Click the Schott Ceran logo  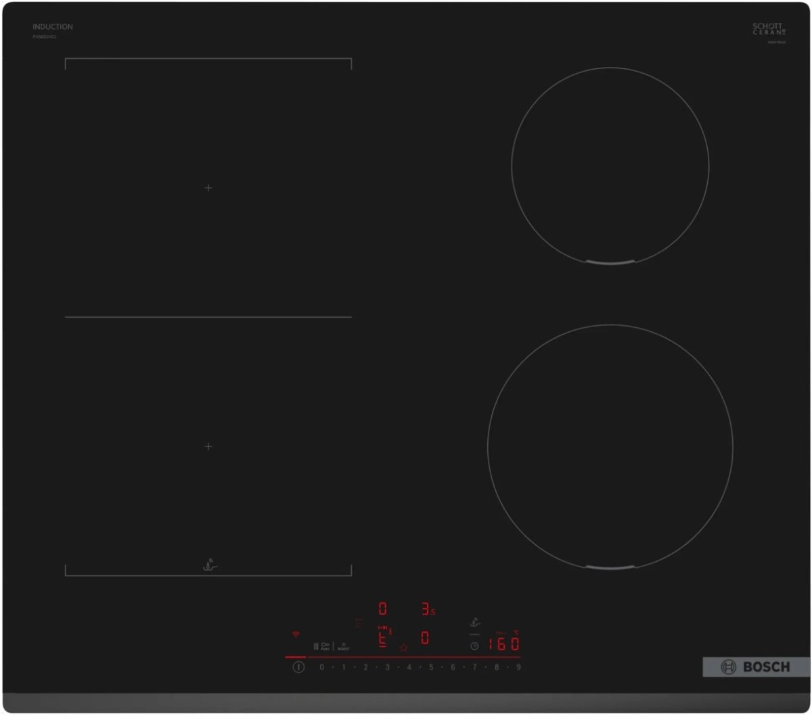tap(768, 29)
